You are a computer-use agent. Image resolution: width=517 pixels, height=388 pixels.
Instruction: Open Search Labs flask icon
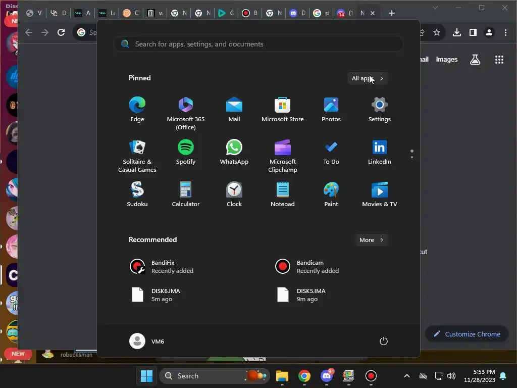475,60
